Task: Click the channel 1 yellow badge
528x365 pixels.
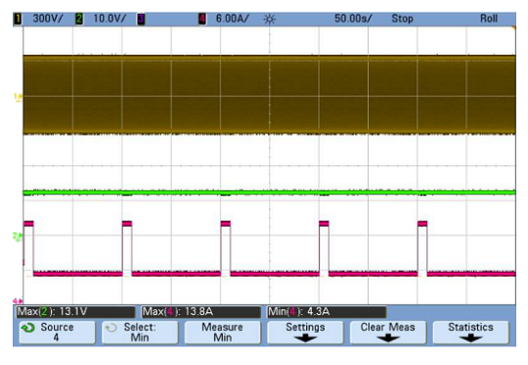Action: pyautogui.click(x=18, y=19)
